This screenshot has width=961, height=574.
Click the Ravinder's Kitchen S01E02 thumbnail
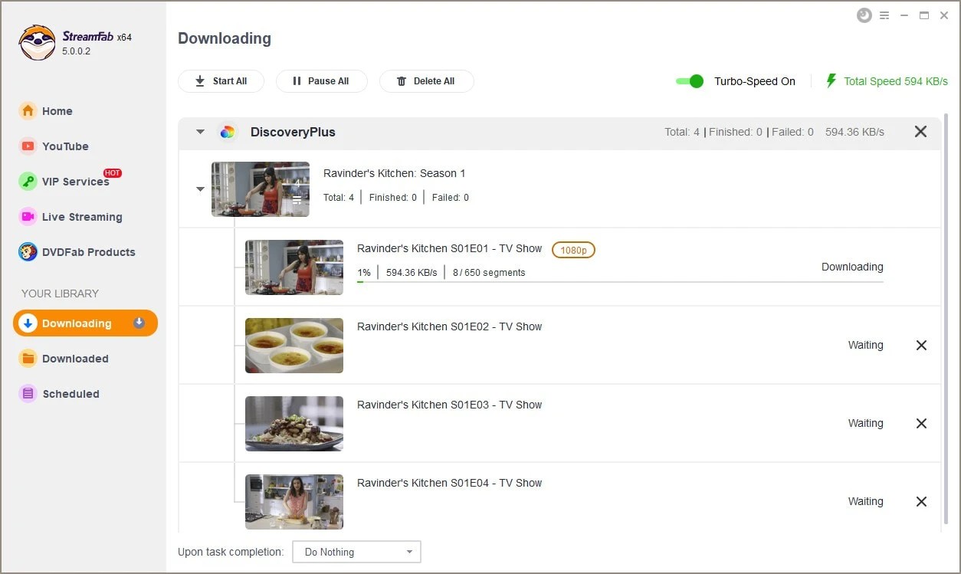coord(294,345)
